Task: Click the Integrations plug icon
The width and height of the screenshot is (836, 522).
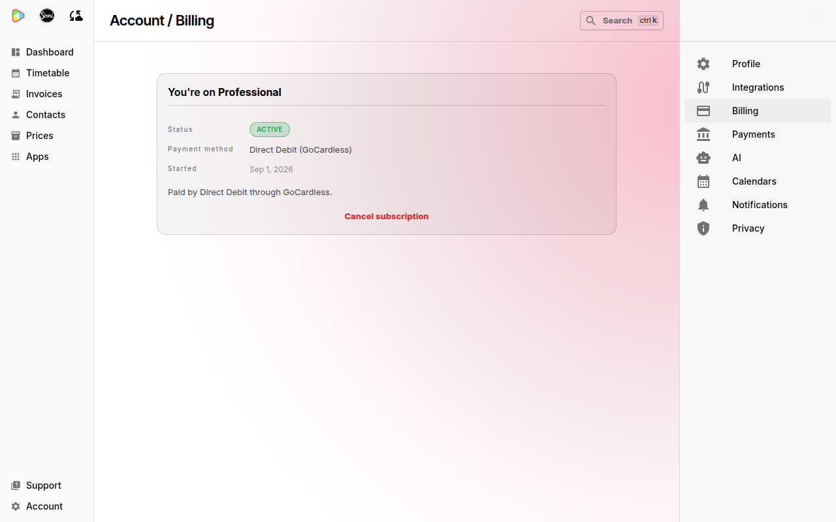Action: coord(703,87)
